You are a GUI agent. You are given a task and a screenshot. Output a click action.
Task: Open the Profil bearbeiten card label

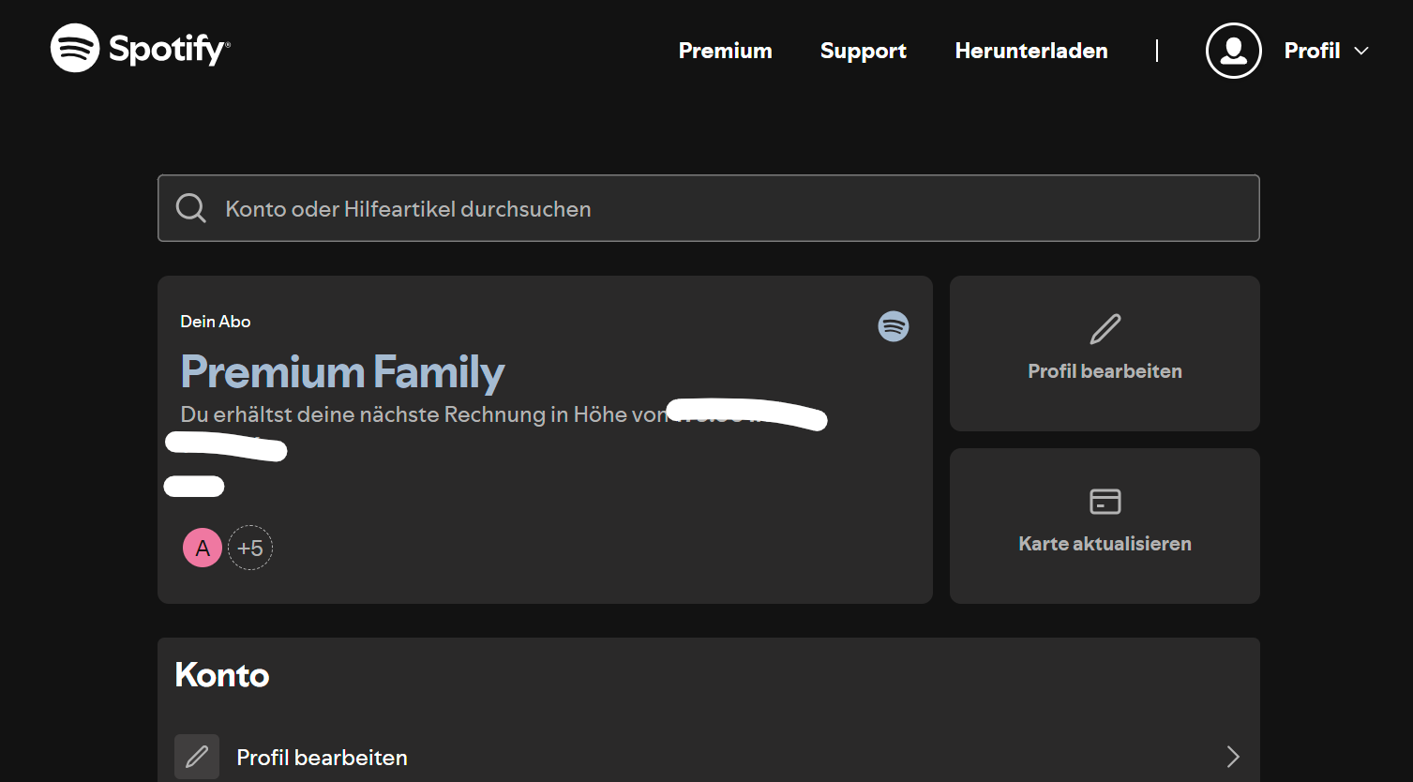[x=1105, y=371]
